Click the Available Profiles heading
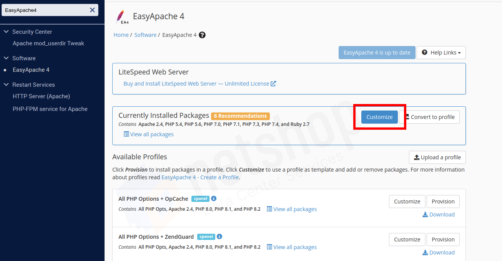The image size is (502, 261). [140, 157]
